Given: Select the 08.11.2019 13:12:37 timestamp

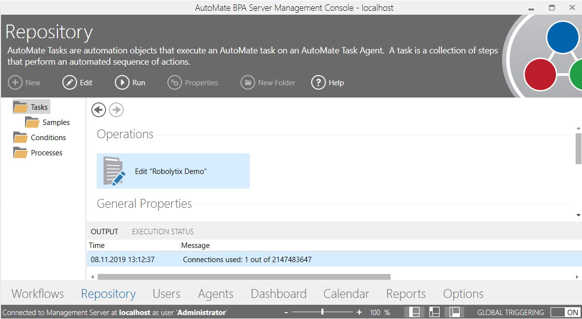Looking at the screenshot, I should tap(123, 260).
